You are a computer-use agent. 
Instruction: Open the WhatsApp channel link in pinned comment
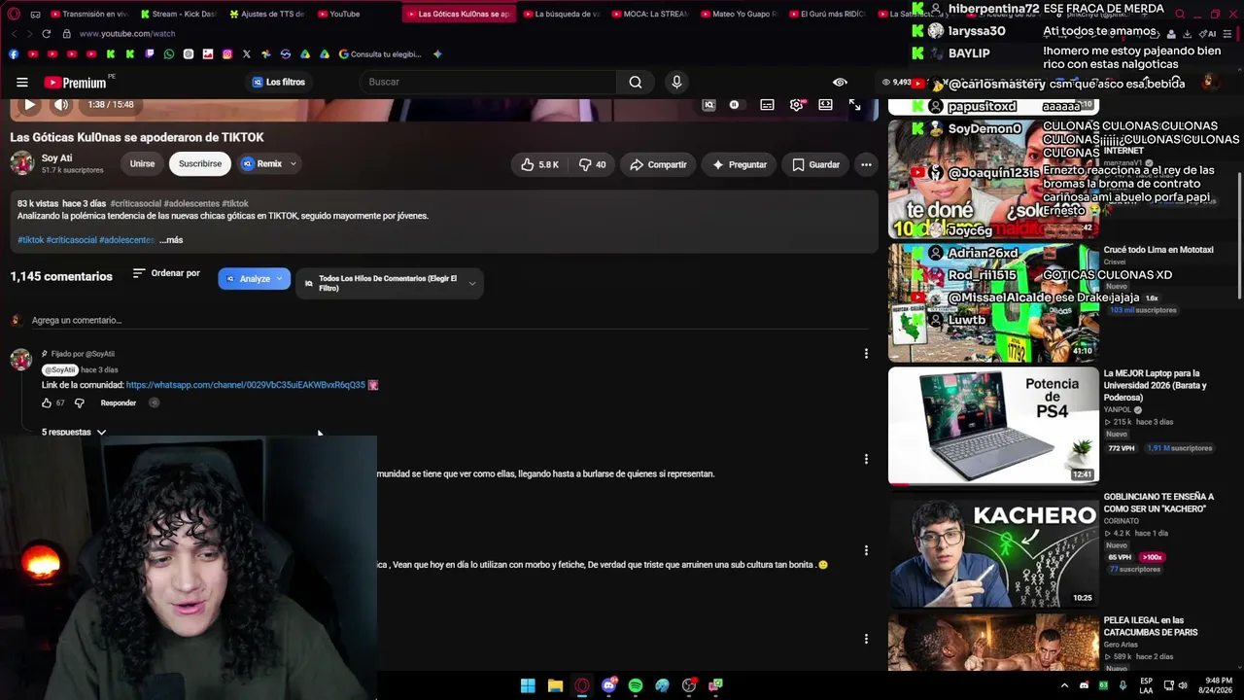tap(246, 385)
